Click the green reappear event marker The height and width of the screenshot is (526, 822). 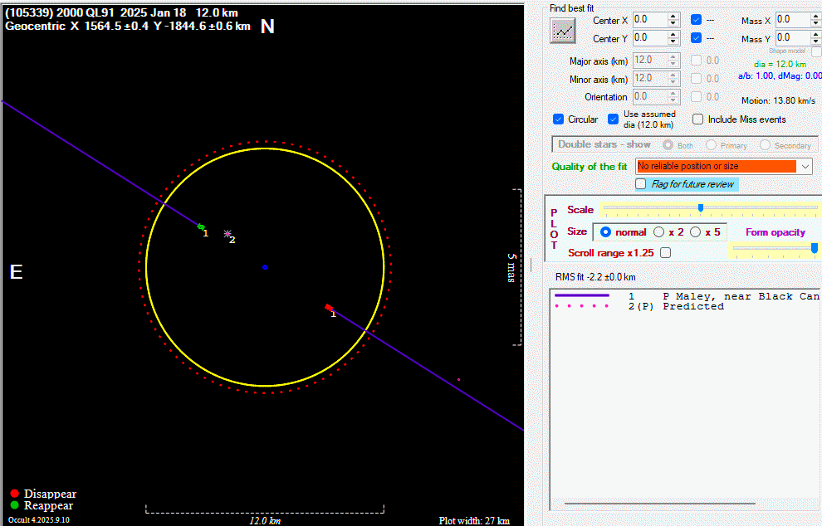pos(200,226)
